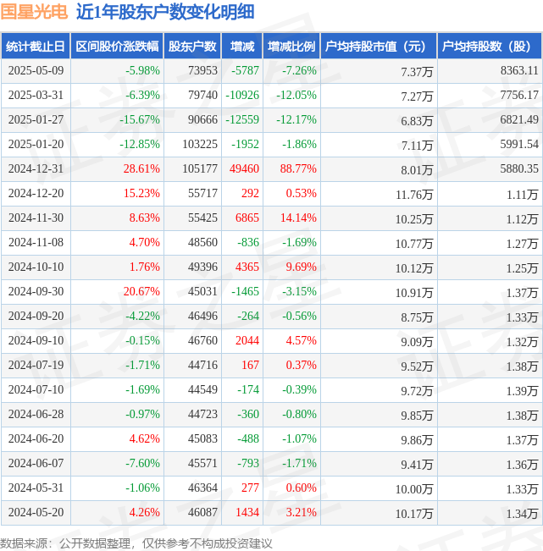The width and height of the screenshot is (543, 551).
Task: Click the date cell 2024-06-07
Action: [36, 464]
